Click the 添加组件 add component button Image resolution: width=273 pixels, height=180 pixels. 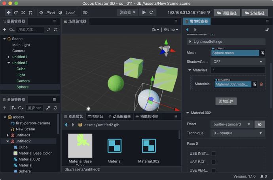(226, 101)
